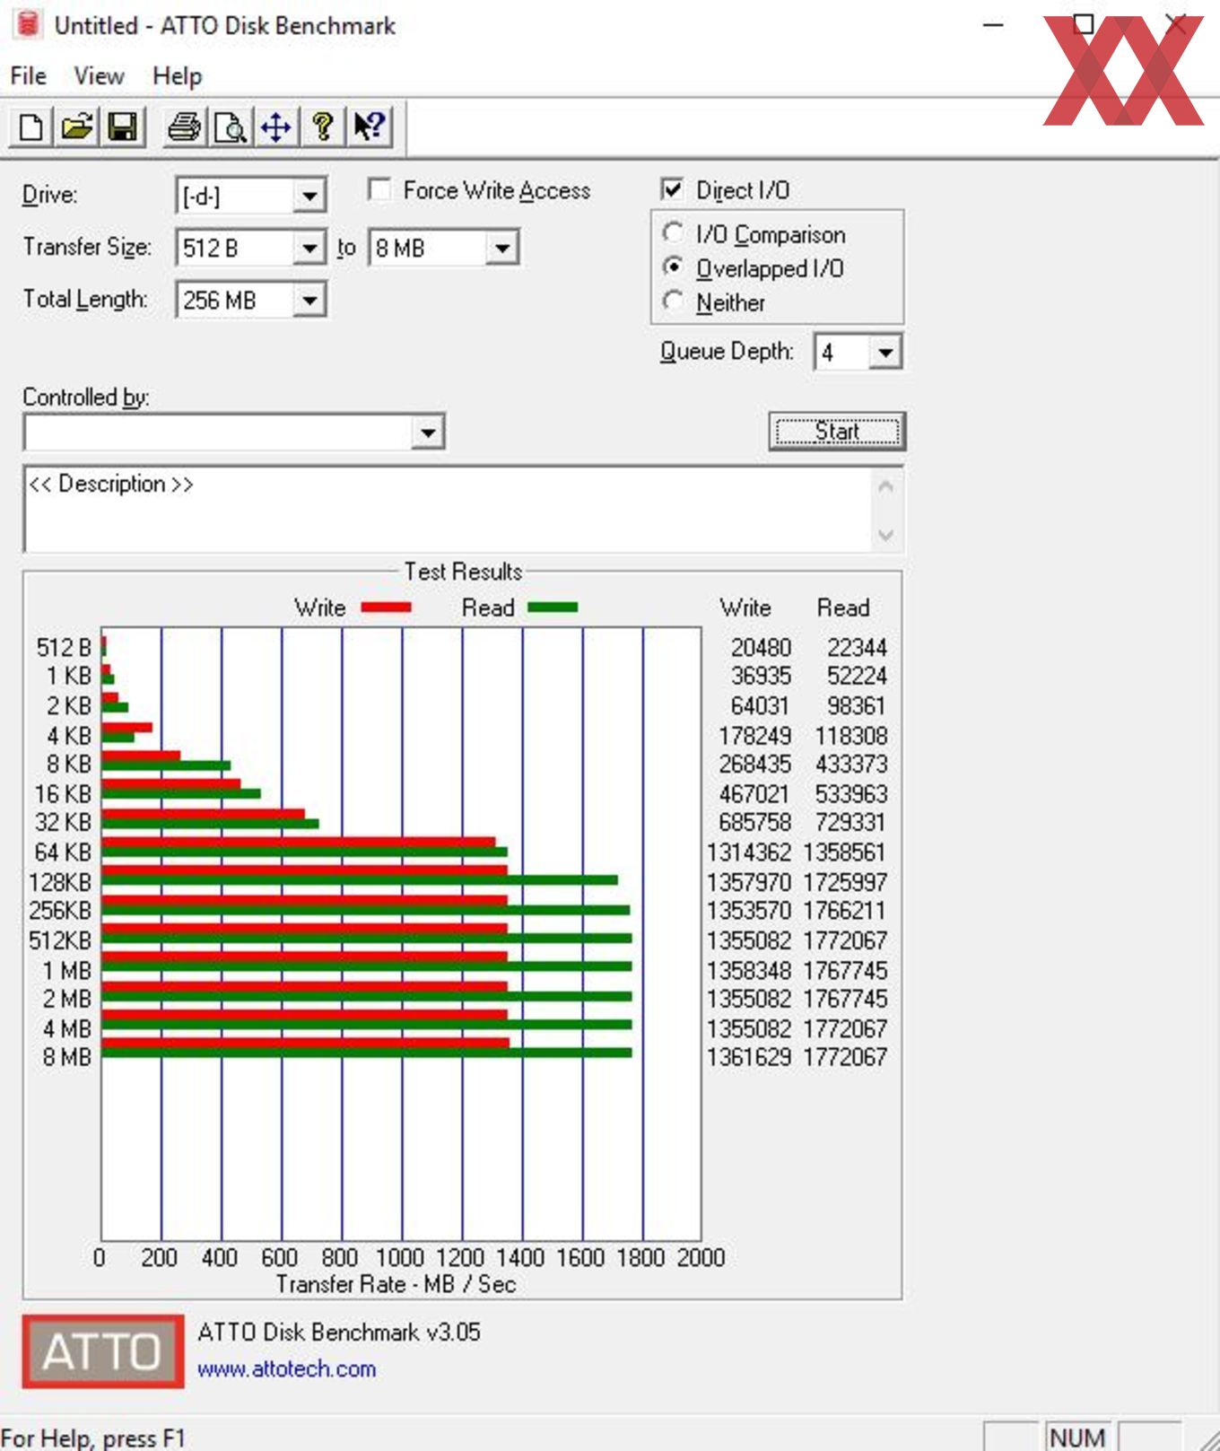Image resolution: width=1220 pixels, height=1451 pixels.
Task: Click the 'Transfer Rate - MB / Sec' axis label
Action: tap(396, 1284)
